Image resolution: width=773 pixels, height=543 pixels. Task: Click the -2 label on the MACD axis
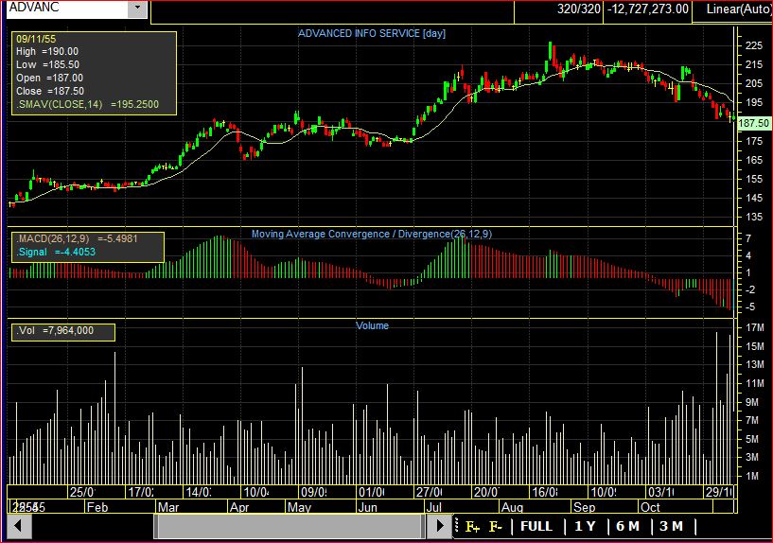click(x=749, y=289)
